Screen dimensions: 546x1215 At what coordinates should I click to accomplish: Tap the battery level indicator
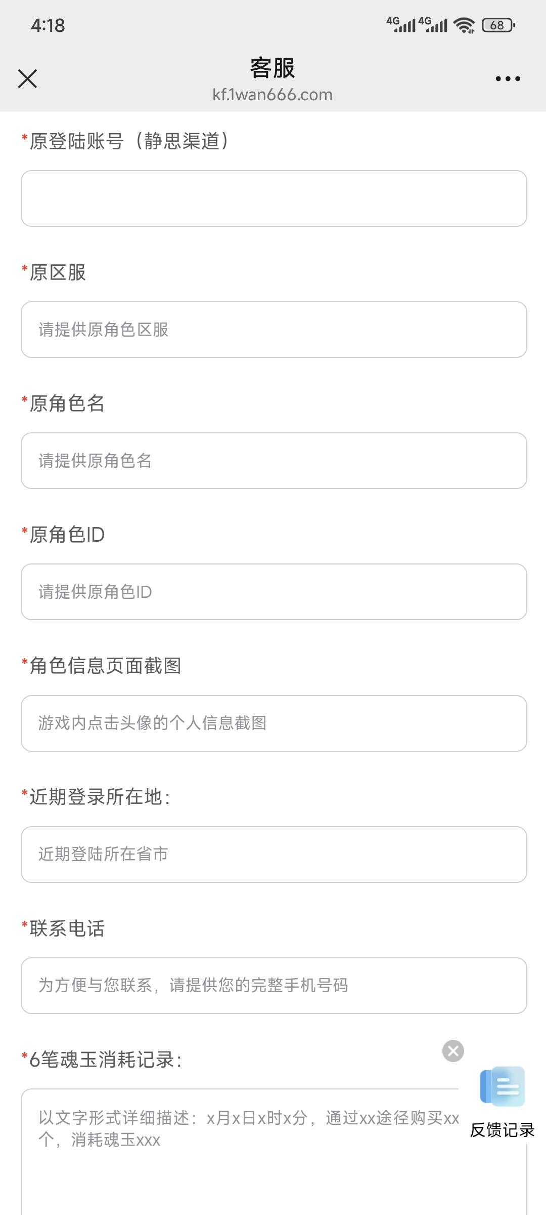[498, 25]
